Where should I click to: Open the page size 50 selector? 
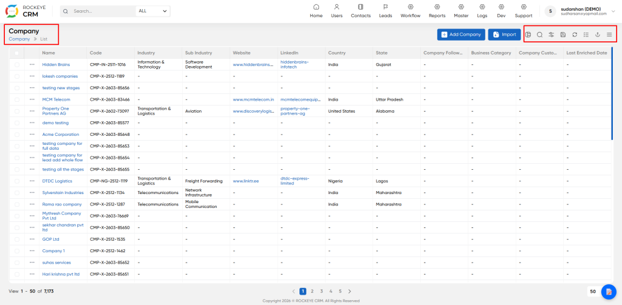pyautogui.click(x=593, y=292)
